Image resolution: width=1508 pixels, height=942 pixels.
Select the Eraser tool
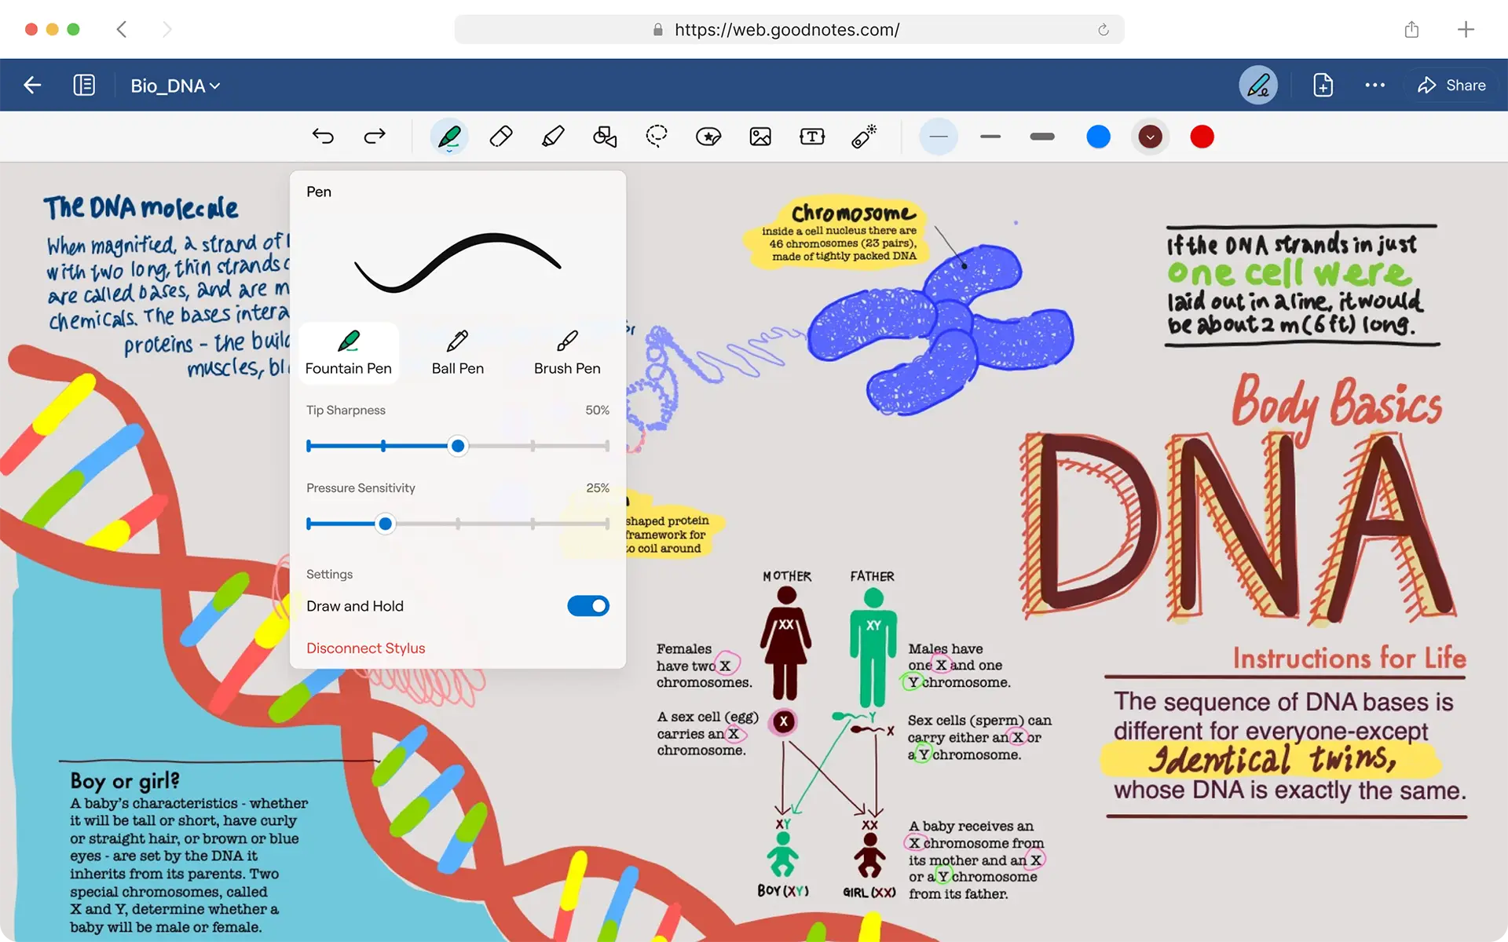(x=500, y=137)
